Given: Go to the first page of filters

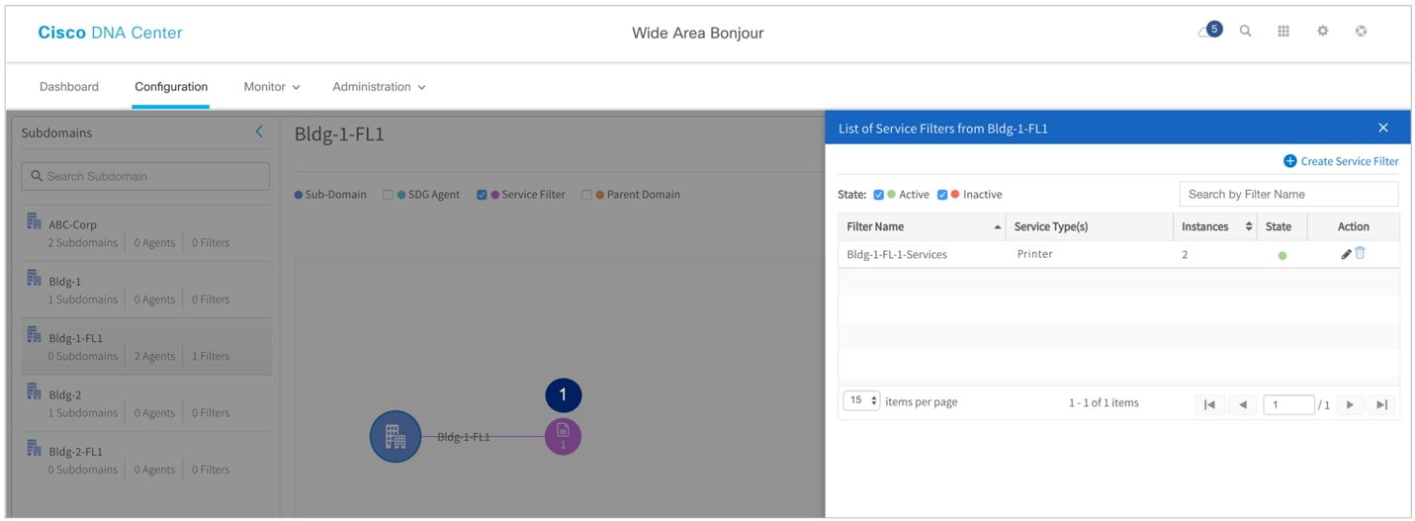Looking at the screenshot, I should [1209, 404].
